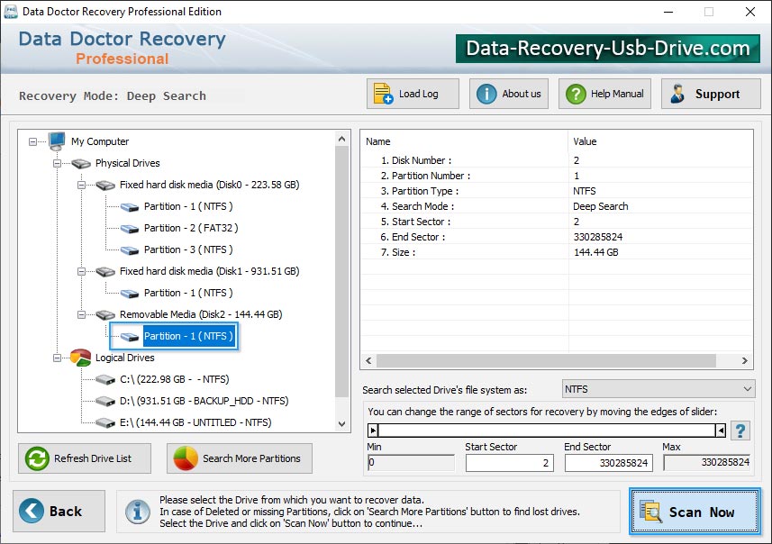Screen dimensions: 772x544
Task: Click details table scroll left arrow
Action: [368, 361]
